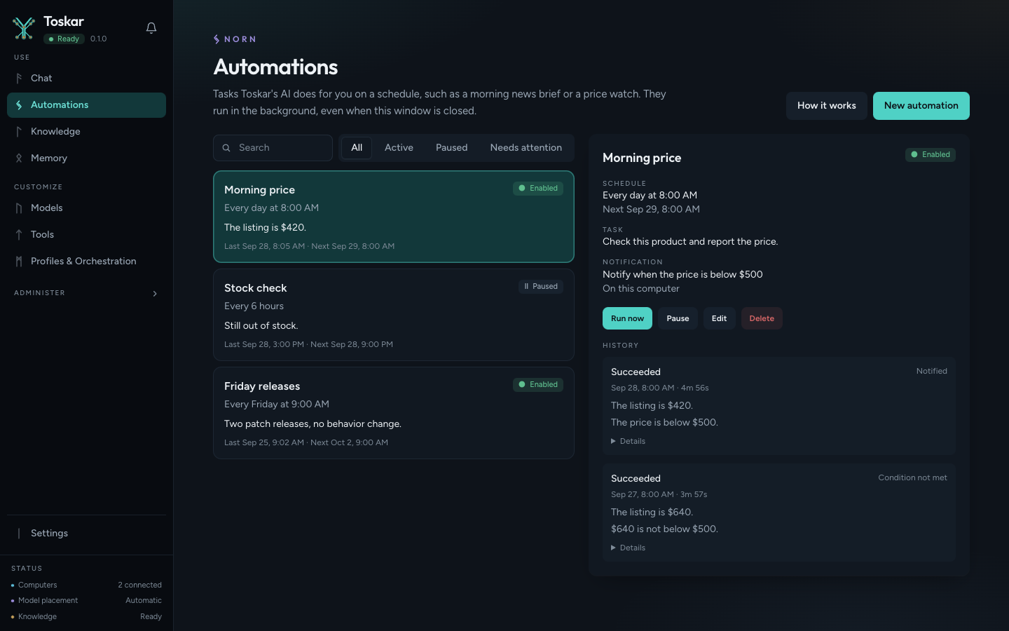
Task: Select the Stock check automation card
Action: click(394, 315)
